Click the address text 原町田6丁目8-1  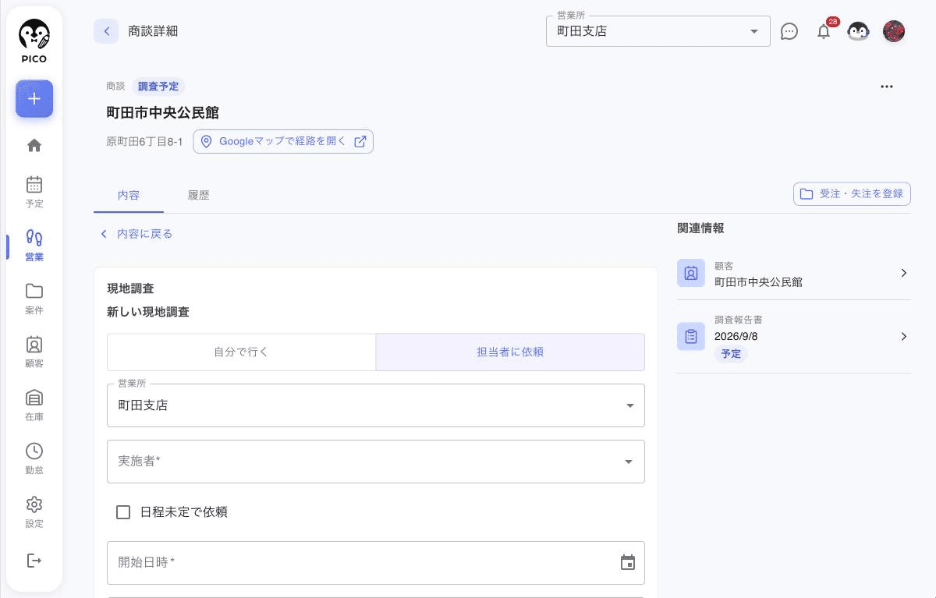tap(144, 142)
